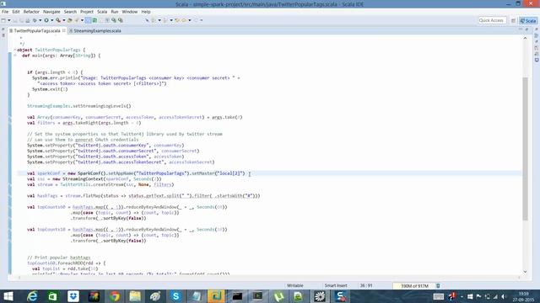540x303 pixels.
Task: Open the Windows Start button
Action: 8,296
